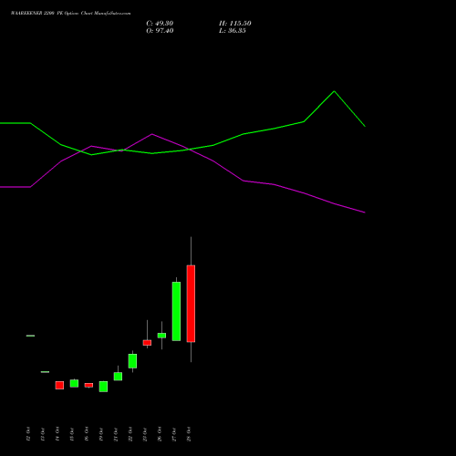Screen dimensions: 456x456
Task: Click the green indicator line's peak
Action: [x=334, y=91]
